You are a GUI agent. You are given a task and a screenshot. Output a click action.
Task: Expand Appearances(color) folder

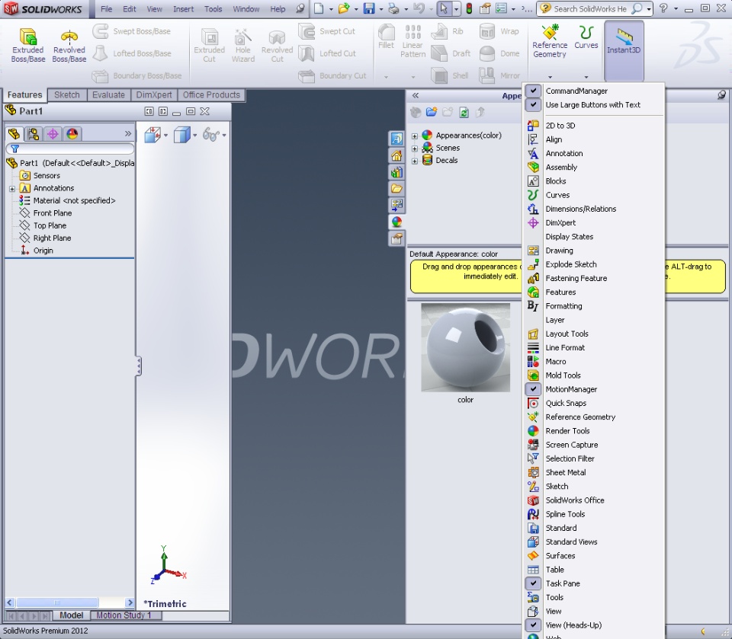[415, 136]
